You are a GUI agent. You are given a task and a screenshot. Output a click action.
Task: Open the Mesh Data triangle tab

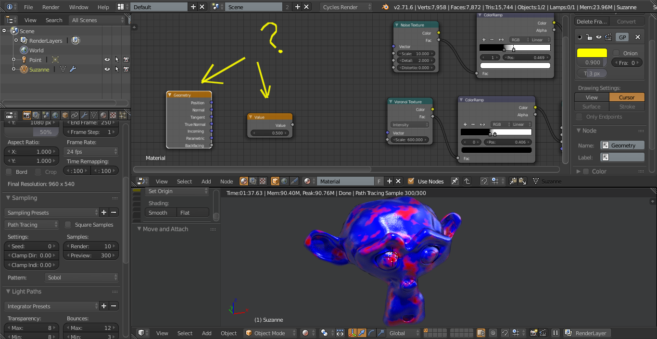94,115
